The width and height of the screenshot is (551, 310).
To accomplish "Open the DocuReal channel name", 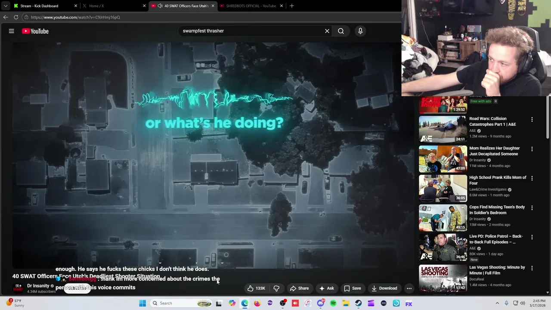I will pyautogui.click(x=477, y=279).
